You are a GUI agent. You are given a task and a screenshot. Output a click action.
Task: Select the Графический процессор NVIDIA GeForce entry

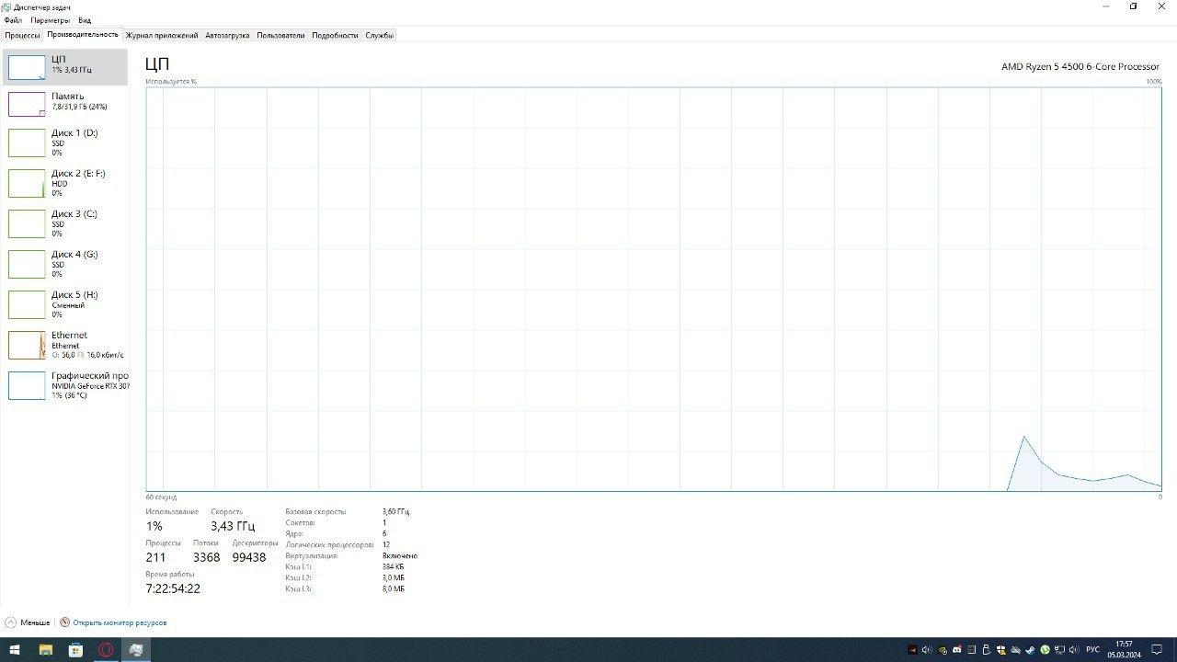[x=65, y=385]
